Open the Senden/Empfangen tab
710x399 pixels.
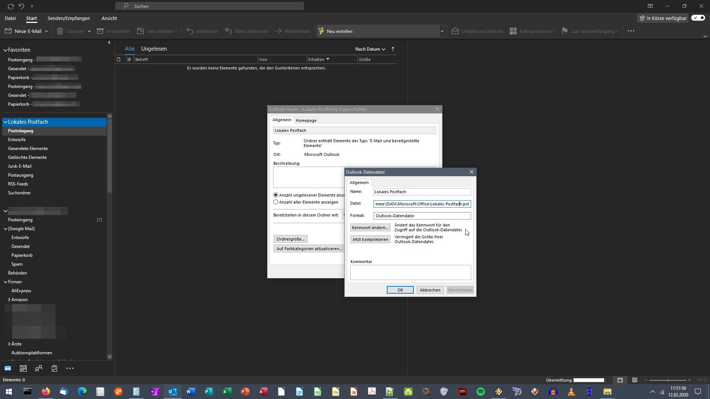coord(69,18)
